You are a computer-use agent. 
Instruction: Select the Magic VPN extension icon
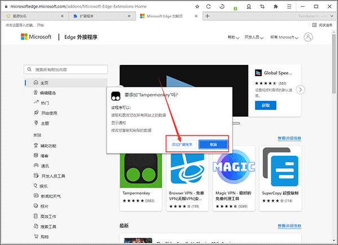(234, 168)
